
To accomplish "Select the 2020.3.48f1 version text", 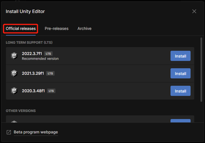I will click(x=33, y=91).
